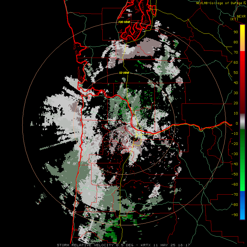Click the [KT] units label
The height and width of the screenshot is (247, 247).
click(x=234, y=19)
